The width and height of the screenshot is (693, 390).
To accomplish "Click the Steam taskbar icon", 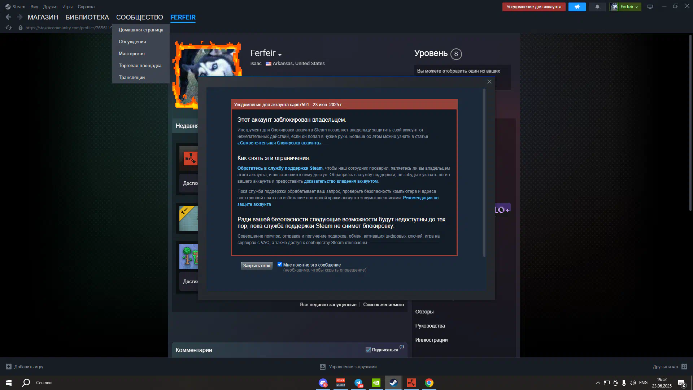I will tap(393, 383).
